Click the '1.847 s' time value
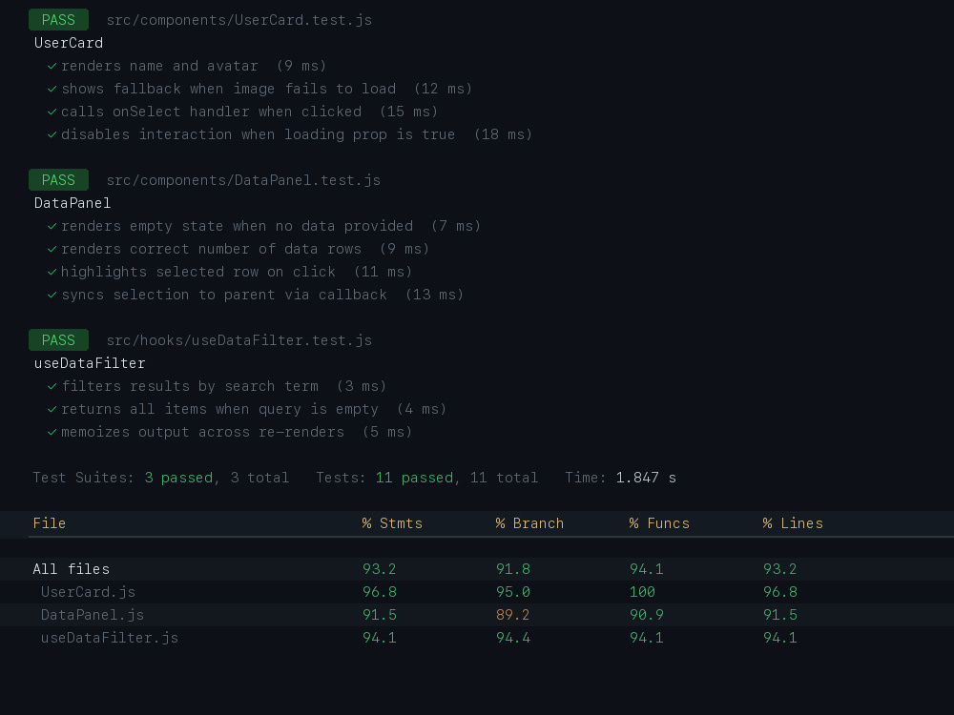The height and width of the screenshot is (715, 954). pyautogui.click(x=646, y=478)
